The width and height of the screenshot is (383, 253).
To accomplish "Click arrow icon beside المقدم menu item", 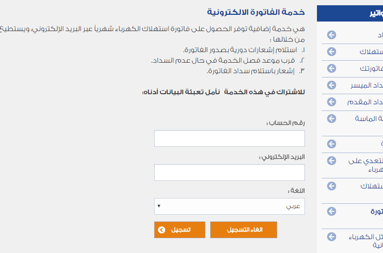I will 331,102.
